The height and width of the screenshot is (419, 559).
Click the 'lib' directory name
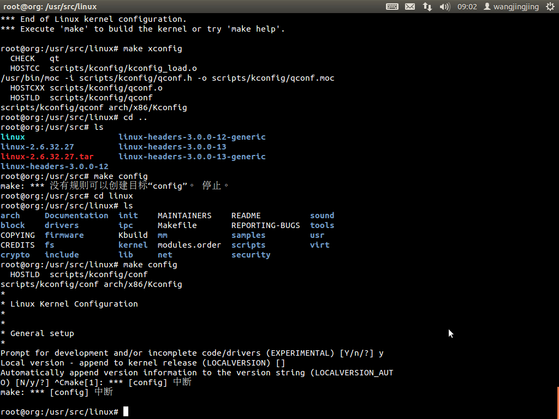click(126, 255)
